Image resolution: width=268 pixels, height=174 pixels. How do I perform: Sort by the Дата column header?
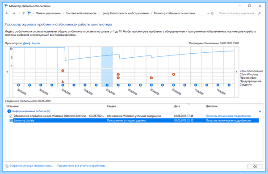[177, 106]
